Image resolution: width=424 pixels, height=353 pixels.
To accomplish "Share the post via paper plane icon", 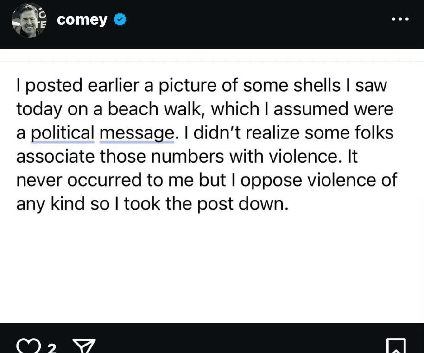I will (x=84, y=346).
